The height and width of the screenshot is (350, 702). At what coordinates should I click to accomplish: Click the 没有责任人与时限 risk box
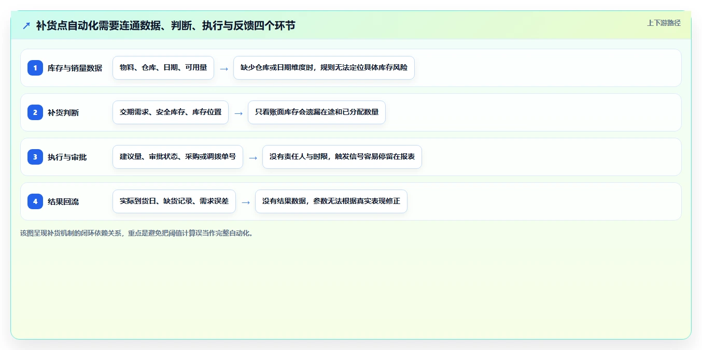click(342, 157)
